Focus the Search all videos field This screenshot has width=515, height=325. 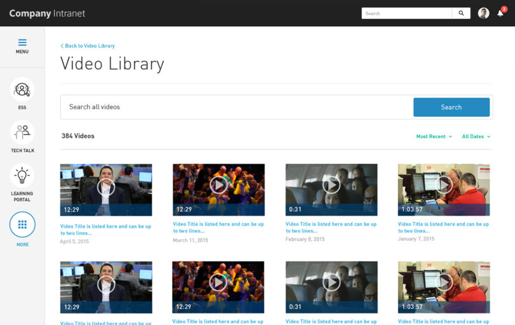pyautogui.click(x=237, y=107)
